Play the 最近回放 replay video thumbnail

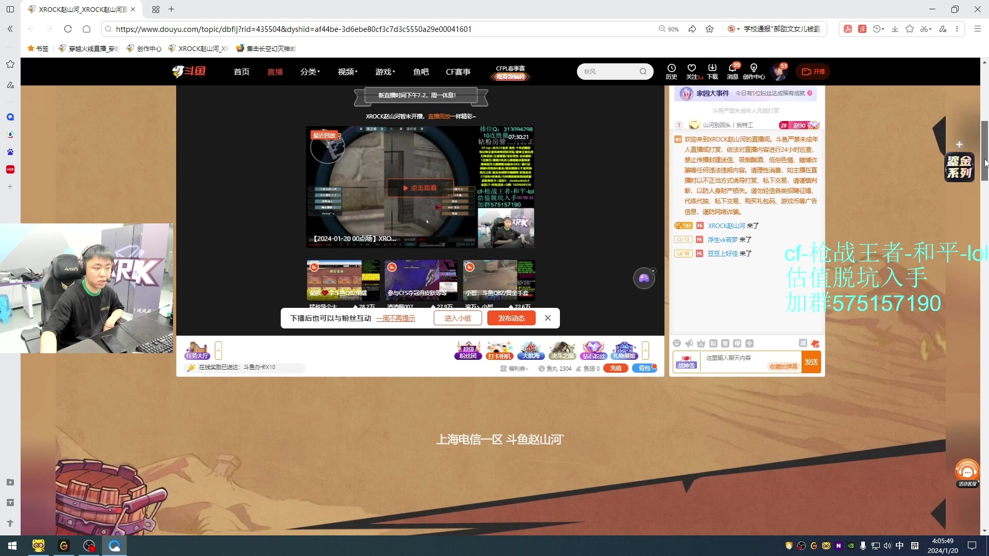[420, 187]
